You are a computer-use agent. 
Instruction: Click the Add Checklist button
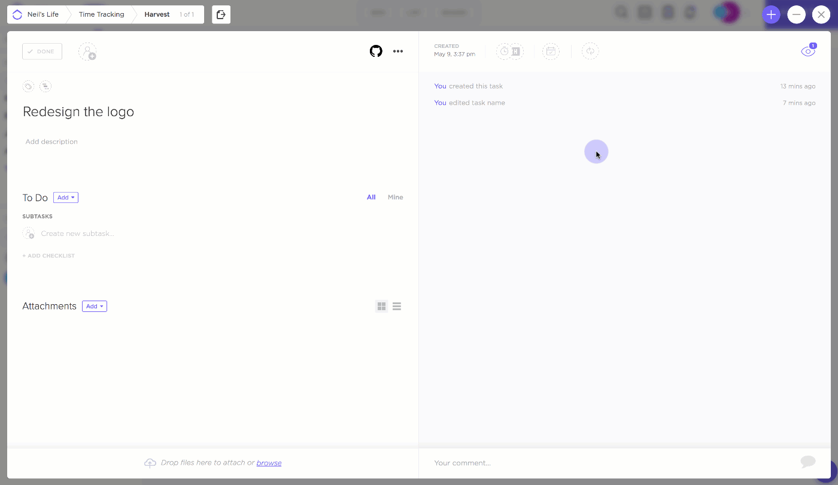pyautogui.click(x=49, y=256)
